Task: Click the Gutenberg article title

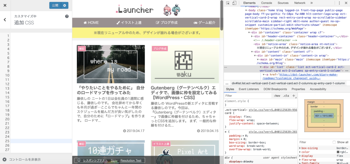Action: pyautogui.click(x=184, y=93)
